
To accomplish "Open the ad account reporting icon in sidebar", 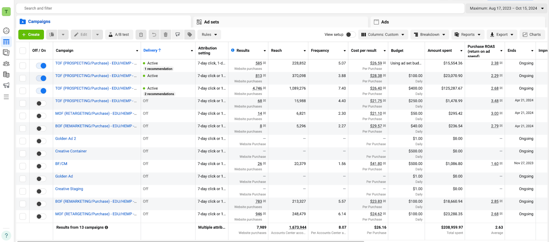I will 6,53.
